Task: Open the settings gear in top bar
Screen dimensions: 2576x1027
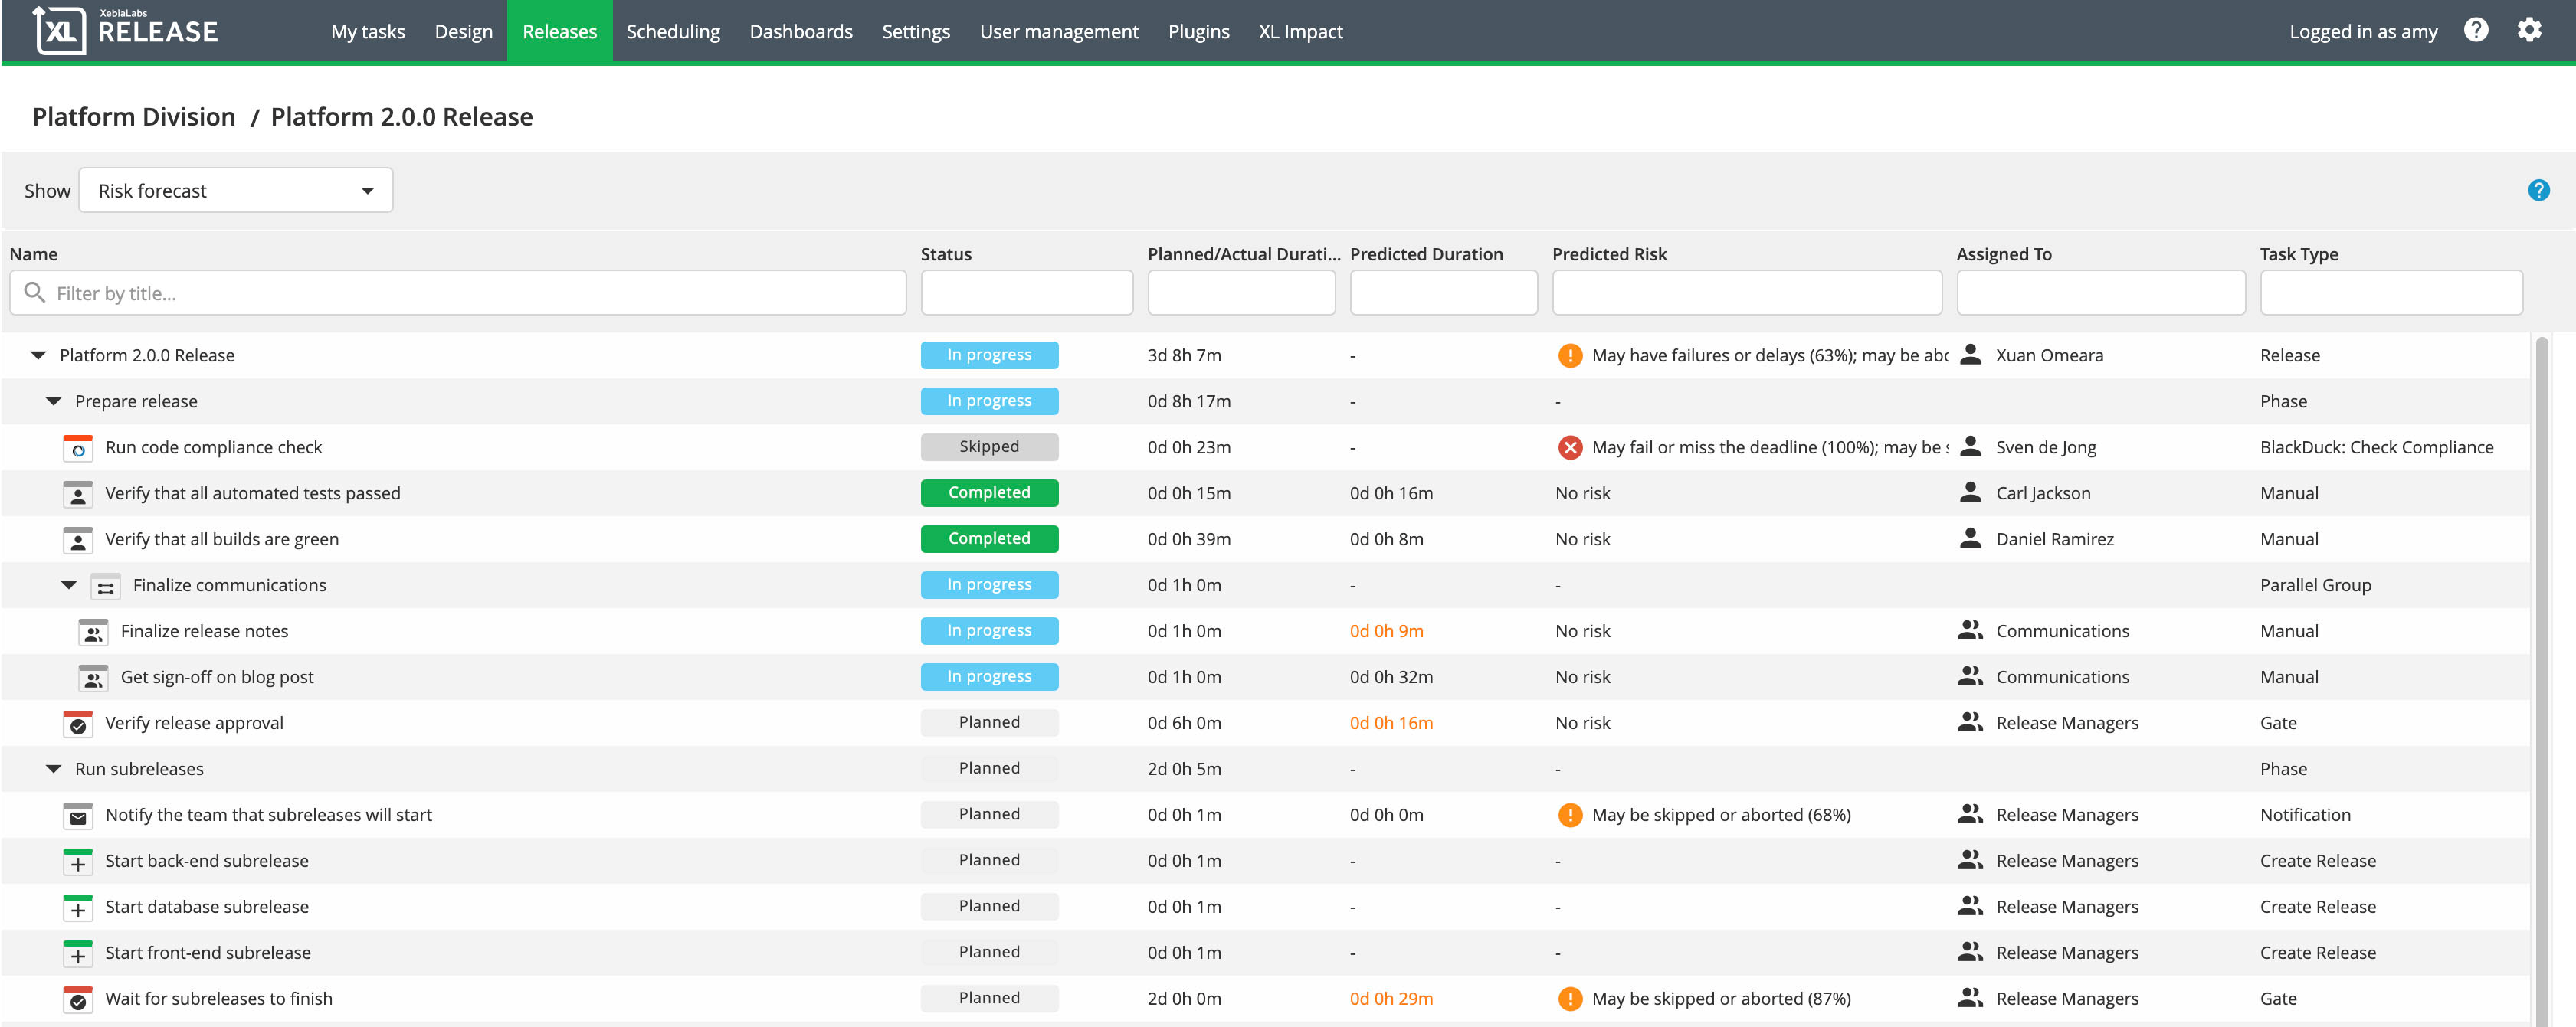Action: pyautogui.click(x=2529, y=30)
